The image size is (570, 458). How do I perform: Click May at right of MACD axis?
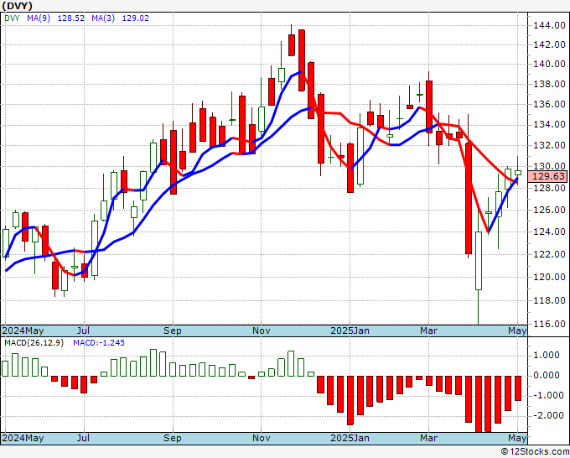tap(518, 438)
